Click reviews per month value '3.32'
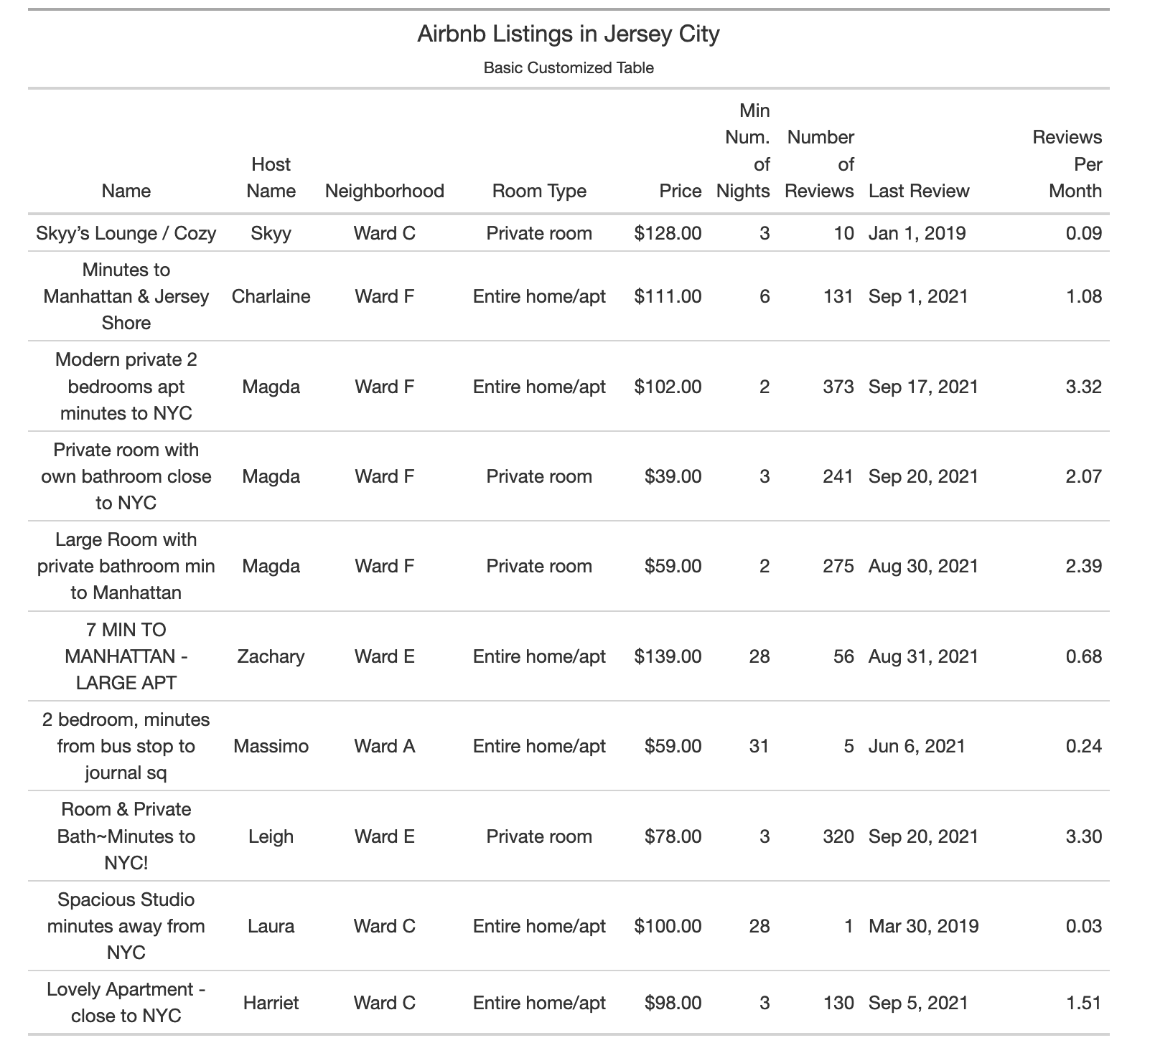This screenshot has height=1053, width=1150. click(x=1084, y=387)
